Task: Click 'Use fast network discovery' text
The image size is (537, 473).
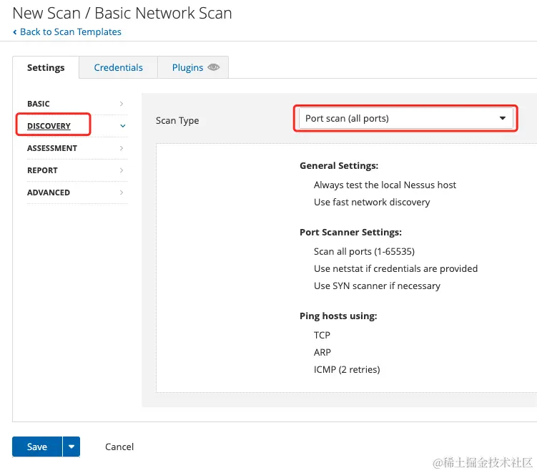Action: point(372,203)
